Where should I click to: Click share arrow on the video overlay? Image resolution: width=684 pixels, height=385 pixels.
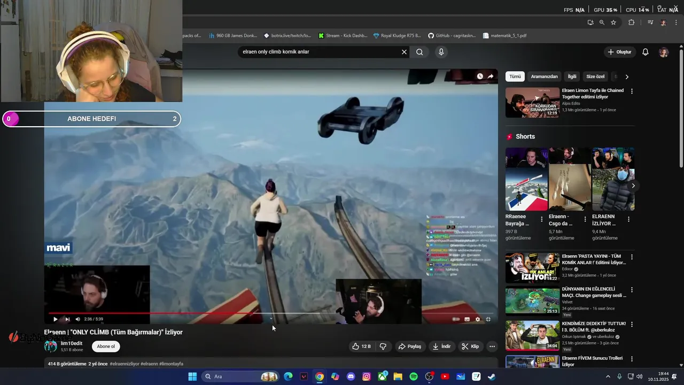coord(491,76)
